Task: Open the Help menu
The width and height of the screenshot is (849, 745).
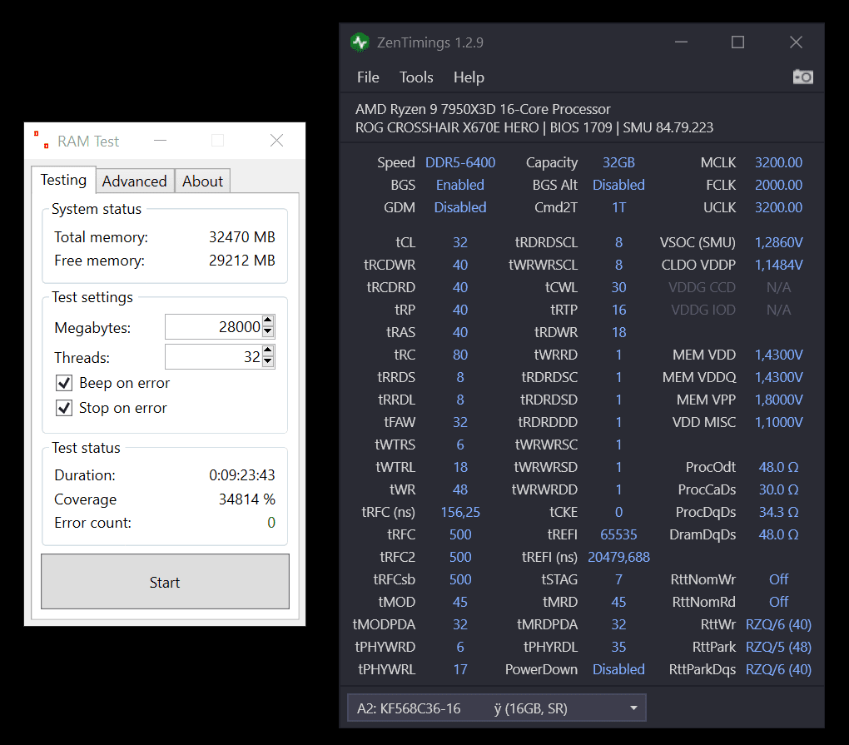Action: click(469, 77)
